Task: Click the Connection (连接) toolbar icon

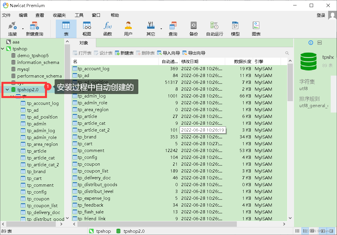Action: pos(12,29)
